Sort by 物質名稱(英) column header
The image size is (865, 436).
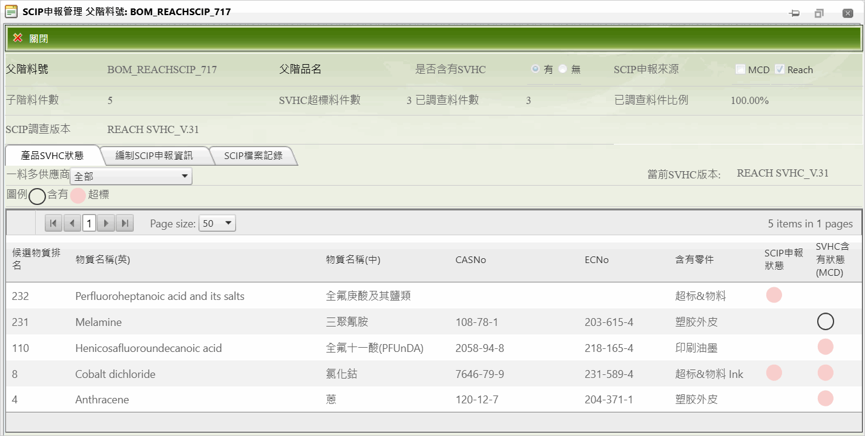[x=103, y=259]
